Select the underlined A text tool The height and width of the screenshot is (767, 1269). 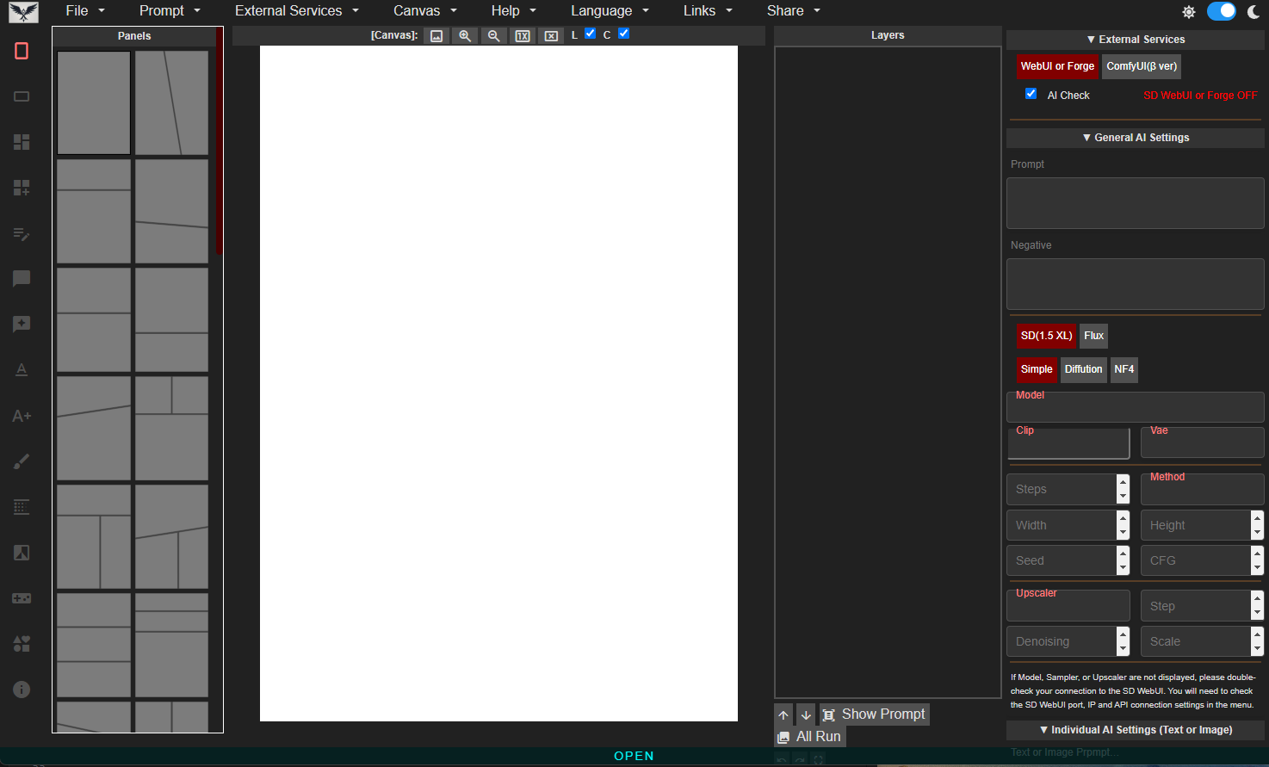(x=22, y=370)
